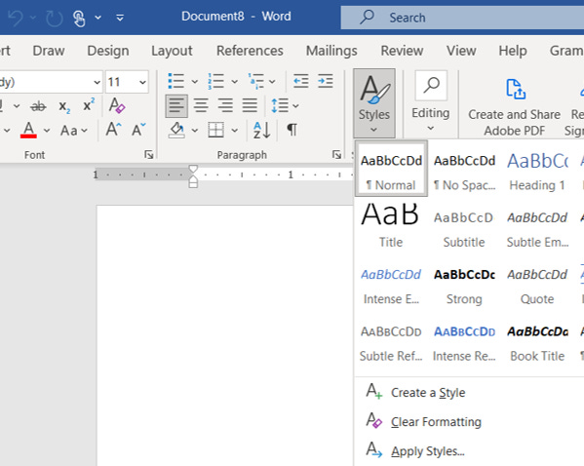Open the font name dropdown

tap(97, 82)
